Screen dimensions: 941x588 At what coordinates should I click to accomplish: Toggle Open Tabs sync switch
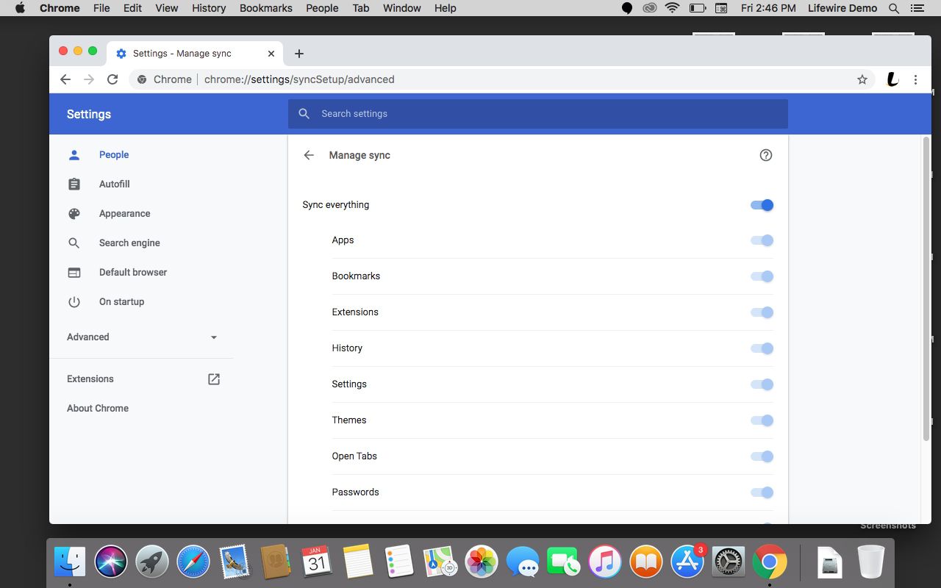[x=762, y=456]
